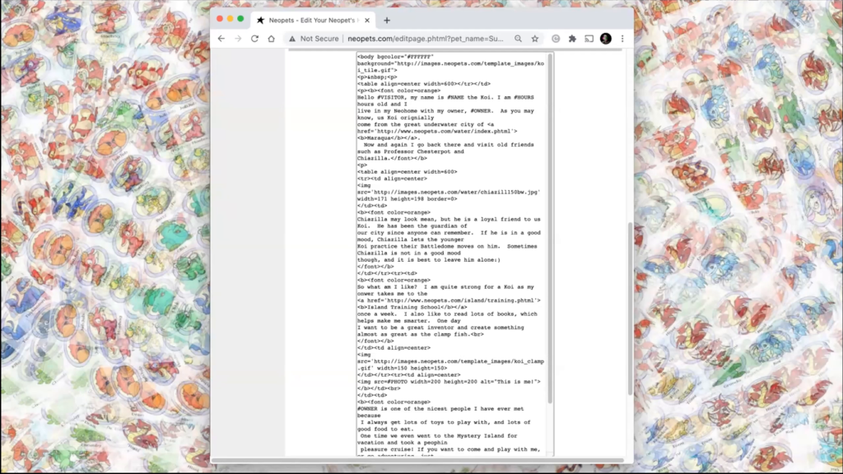Open the Chrome extensions puzzle menu
Screen dimensions: 843x474
click(573, 39)
